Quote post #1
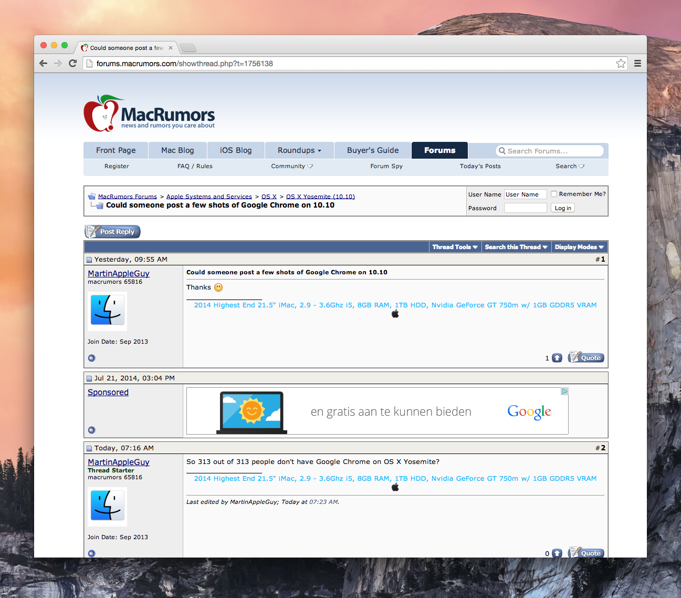This screenshot has width=681, height=598. click(x=586, y=358)
